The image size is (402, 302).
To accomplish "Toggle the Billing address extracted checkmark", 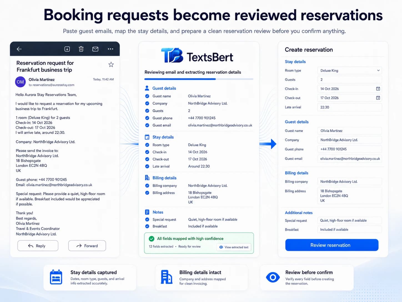I will [147, 193].
